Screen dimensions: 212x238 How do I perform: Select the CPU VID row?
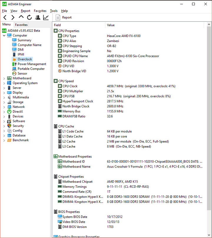tap(128, 66)
